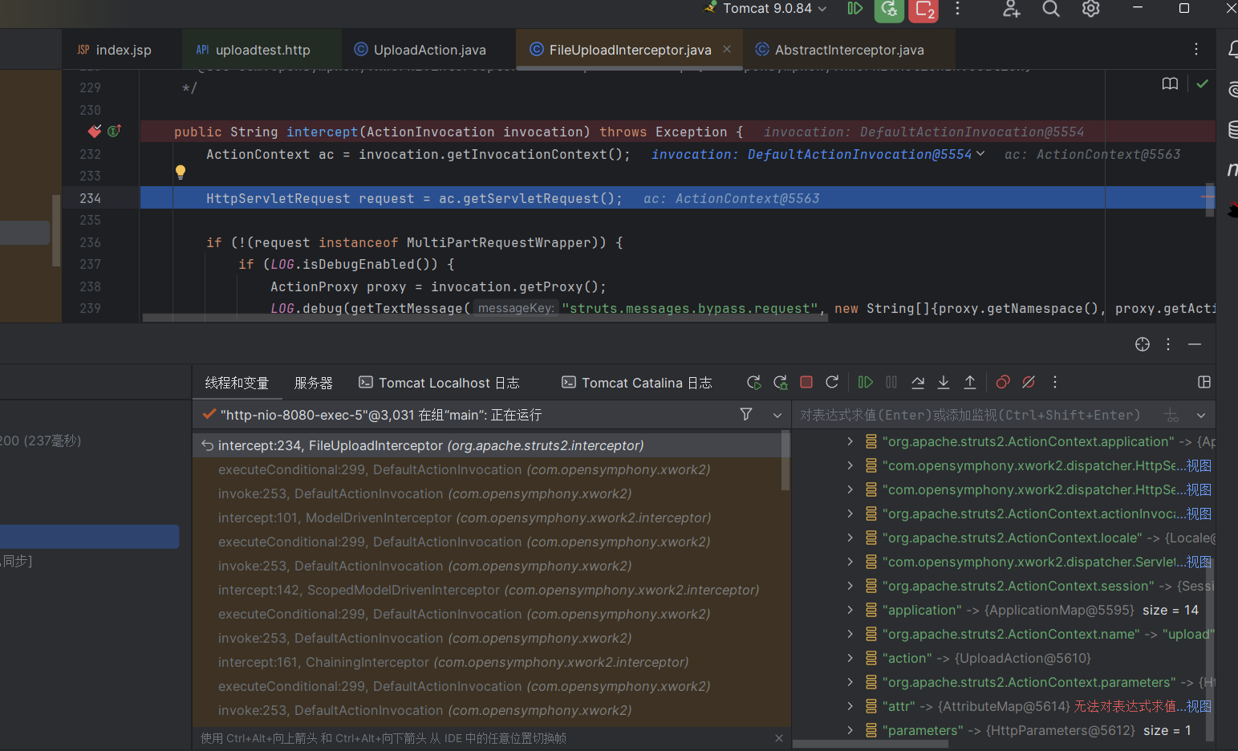
Task: Expand "org.apache.struts2.ActionContext.application" variable
Action: [850, 441]
